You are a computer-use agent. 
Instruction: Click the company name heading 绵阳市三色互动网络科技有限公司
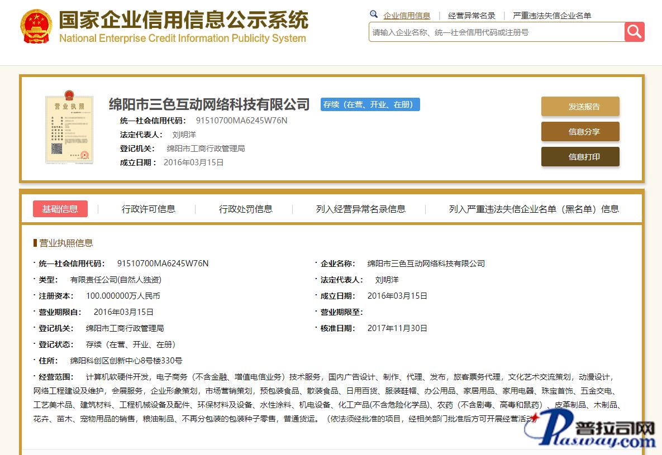209,104
